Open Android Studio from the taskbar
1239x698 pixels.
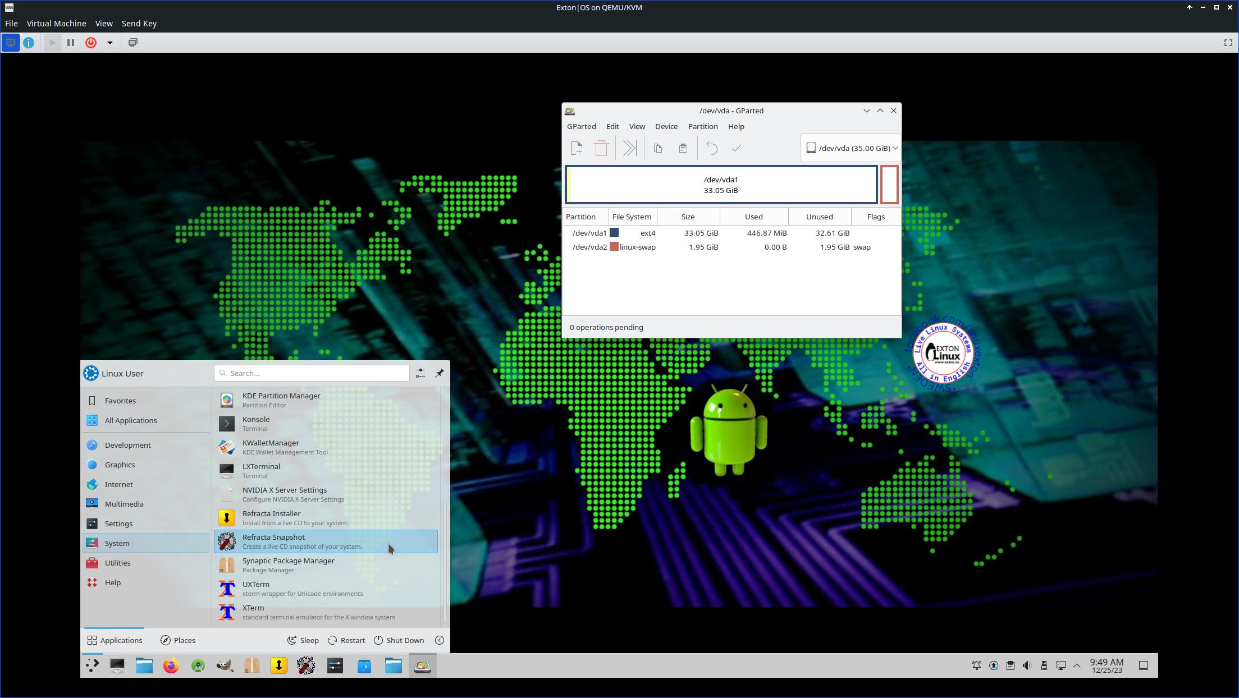[198, 665]
